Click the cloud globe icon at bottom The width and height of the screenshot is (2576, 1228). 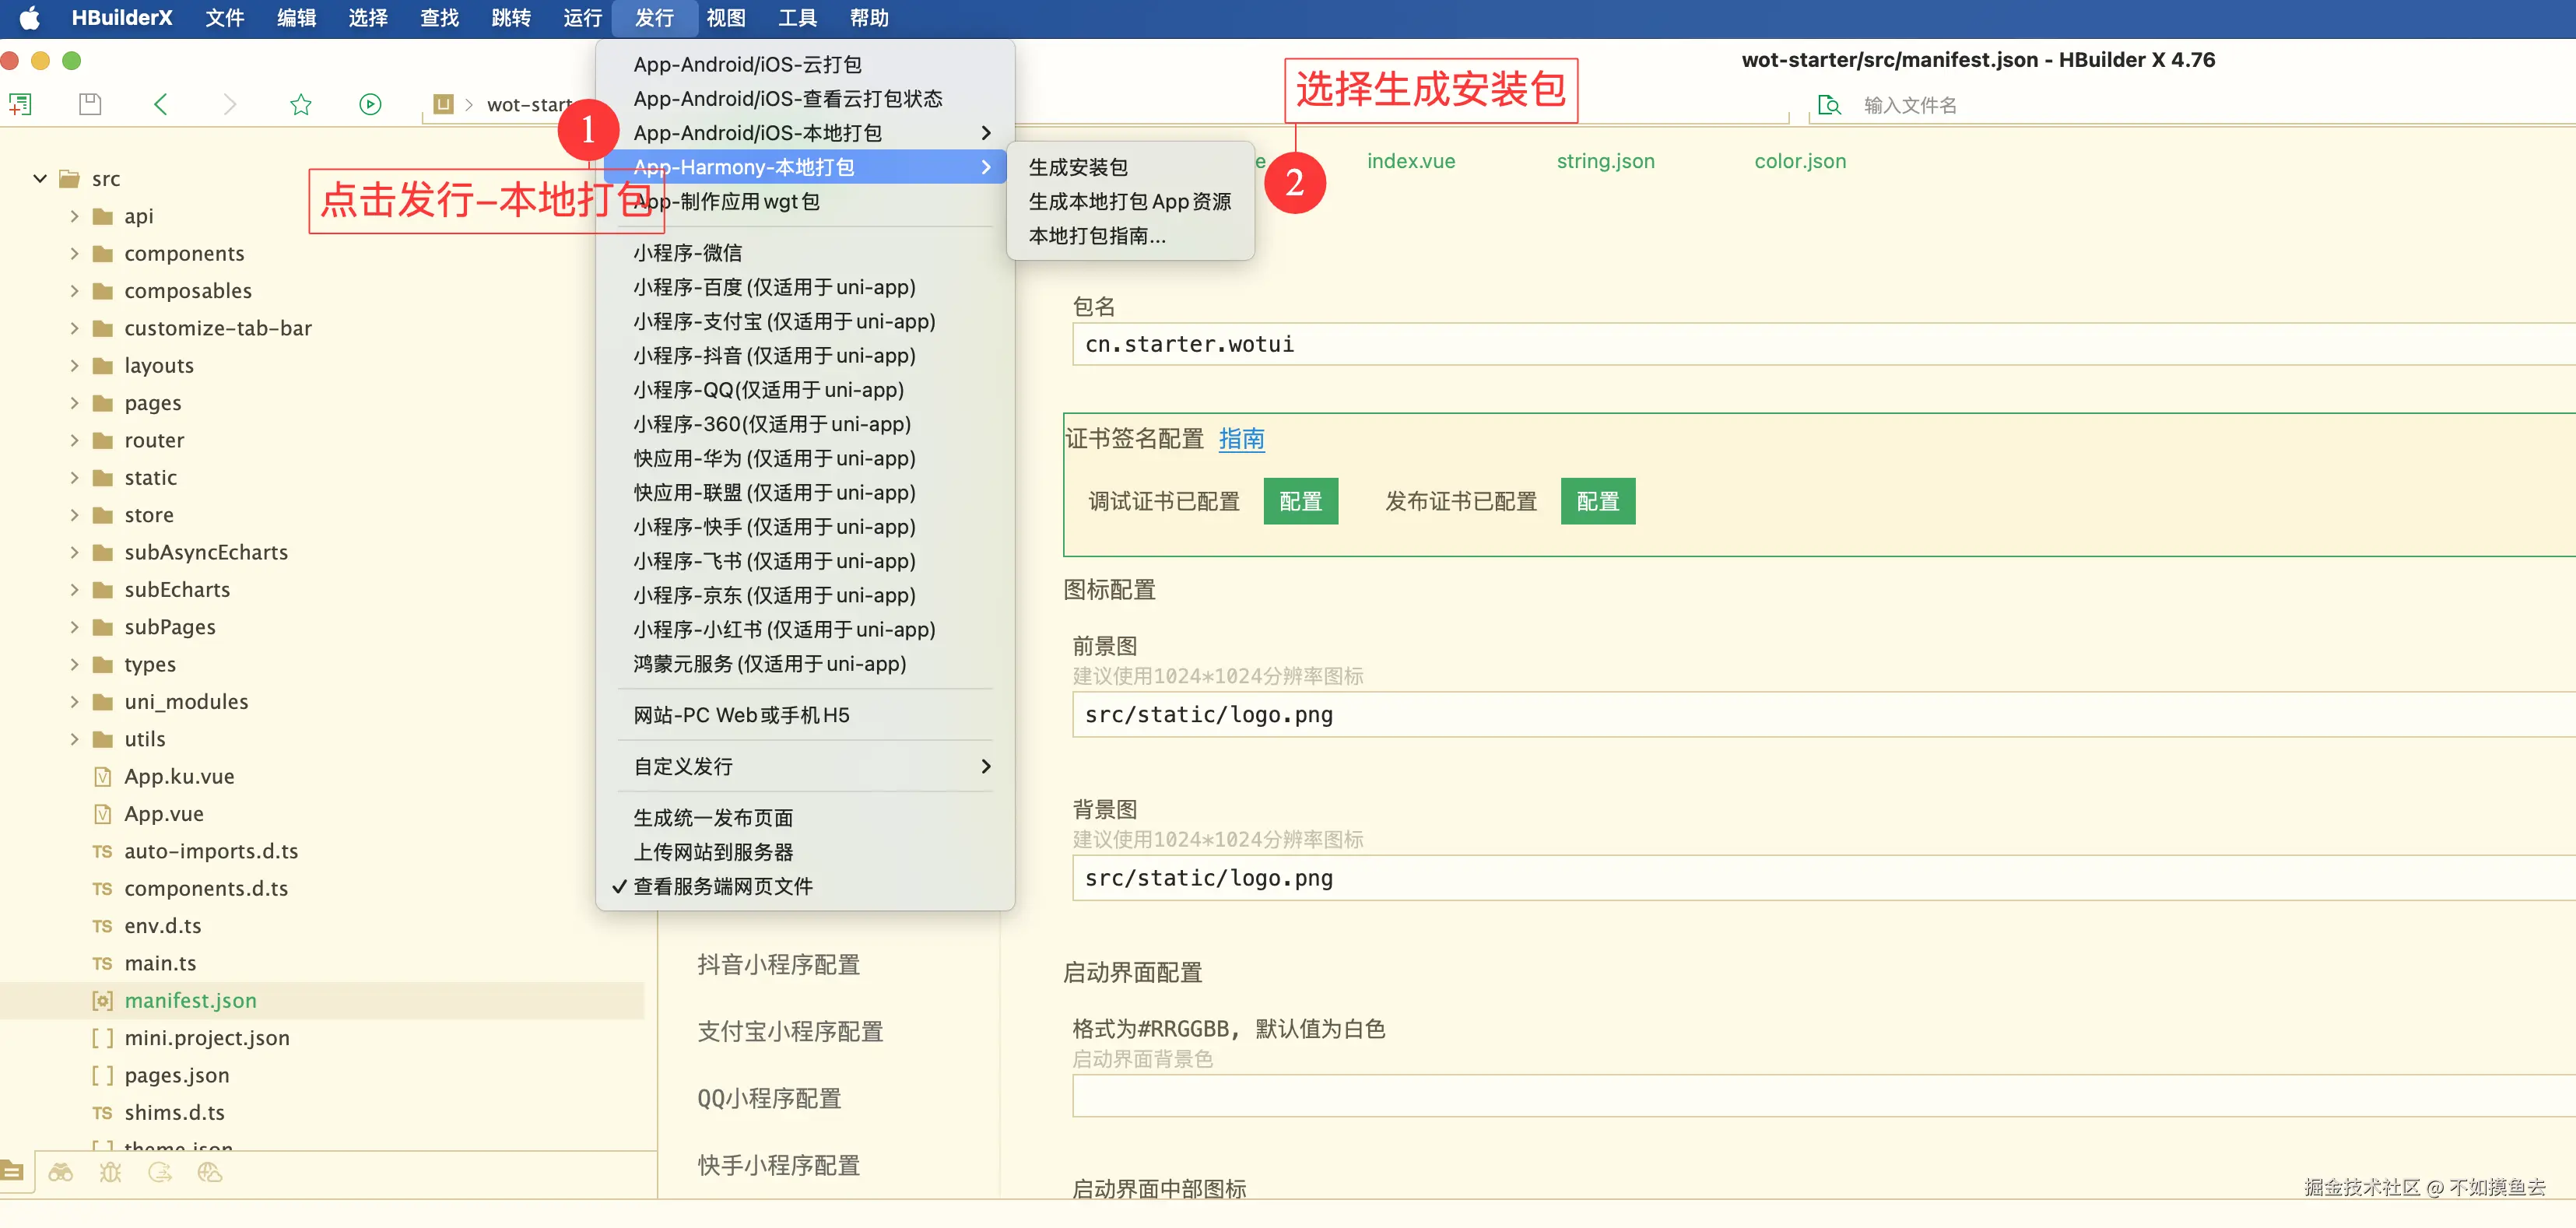(x=210, y=1172)
